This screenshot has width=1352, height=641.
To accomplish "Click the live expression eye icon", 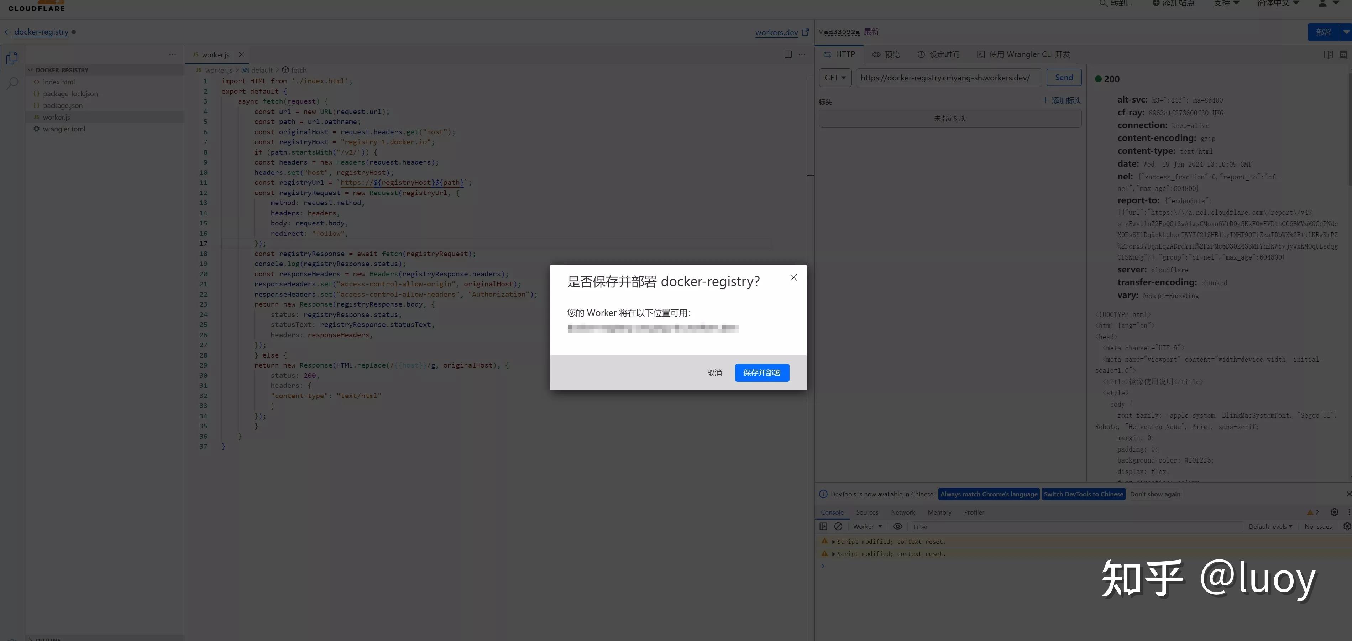I will (x=897, y=527).
